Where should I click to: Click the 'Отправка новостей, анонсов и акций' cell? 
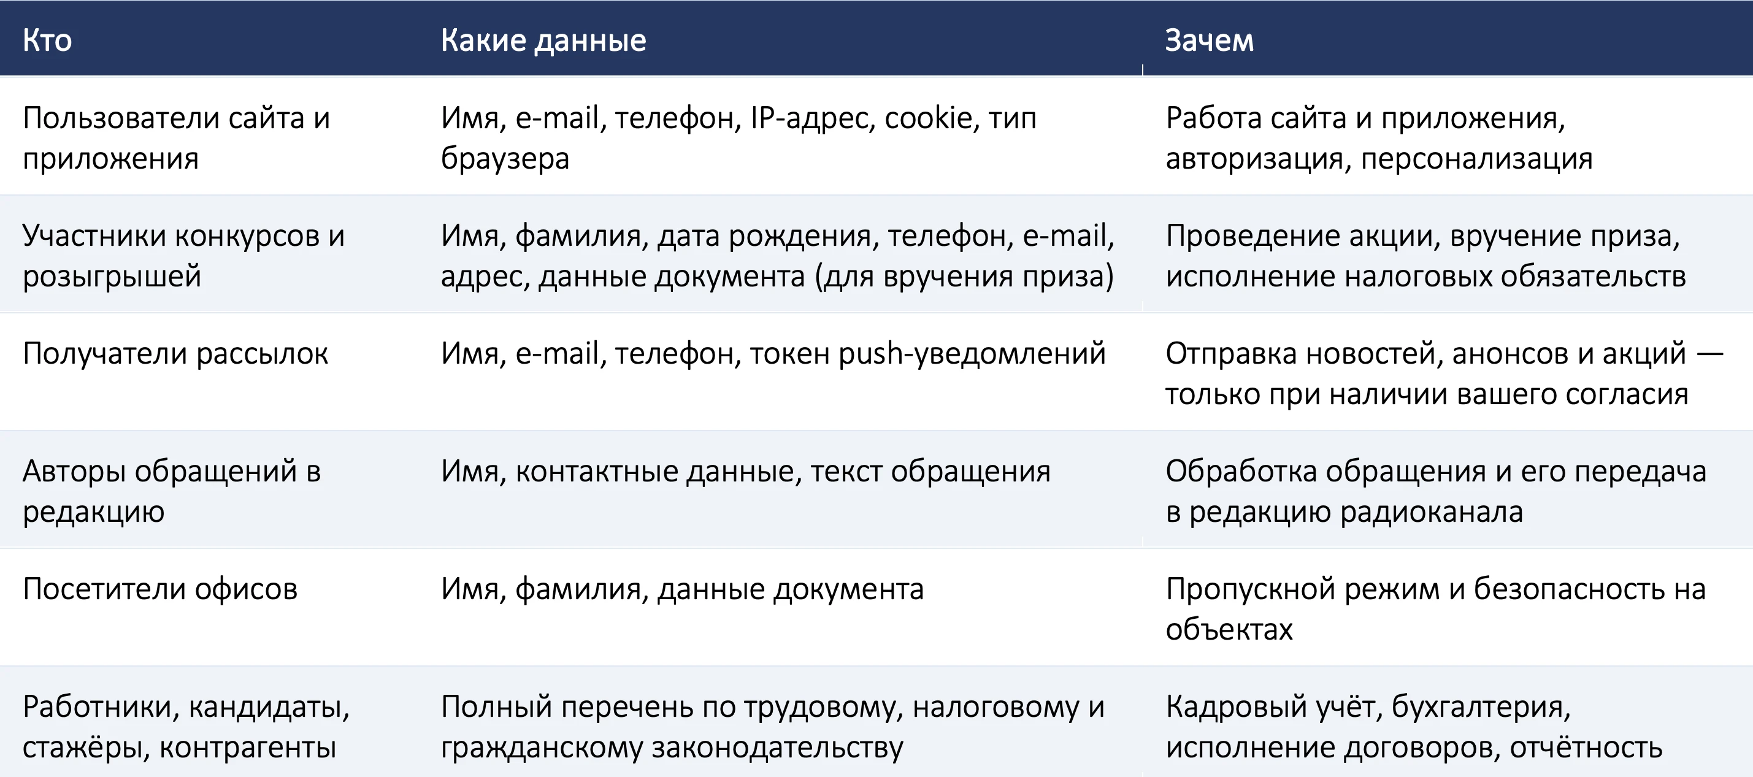click(x=1448, y=372)
